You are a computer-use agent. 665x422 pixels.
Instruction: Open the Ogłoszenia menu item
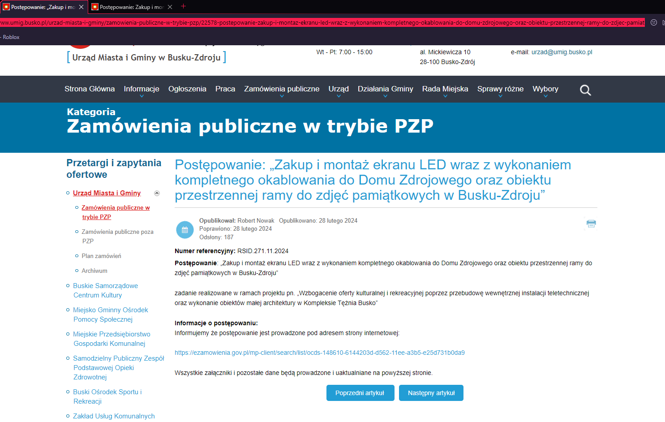click(187, 89)
